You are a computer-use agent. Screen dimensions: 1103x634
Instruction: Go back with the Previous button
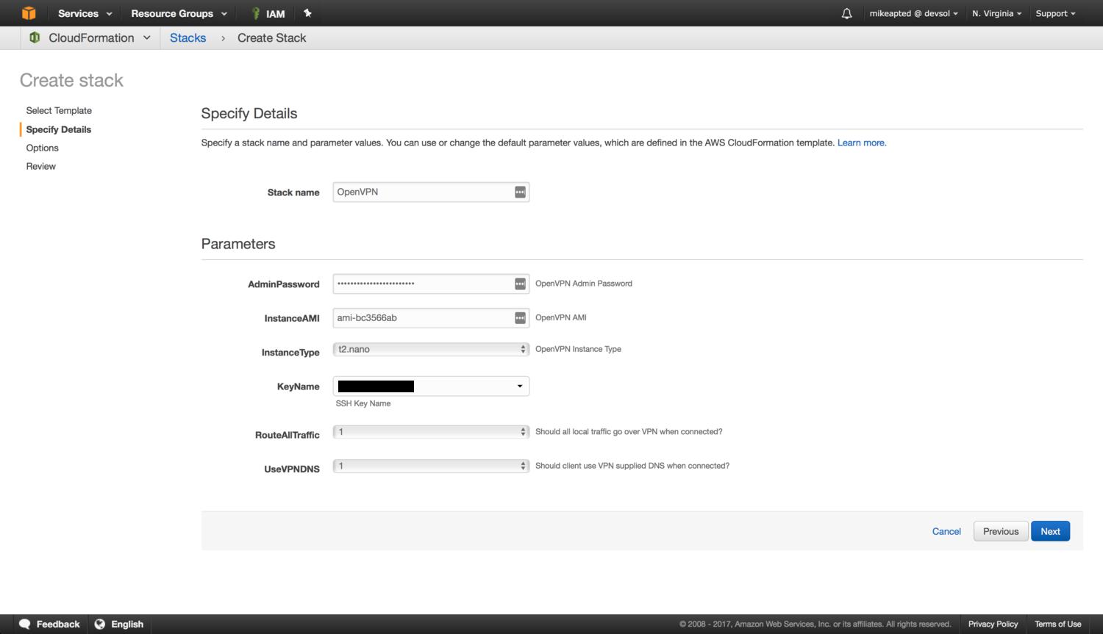(x=1000, y=531)
